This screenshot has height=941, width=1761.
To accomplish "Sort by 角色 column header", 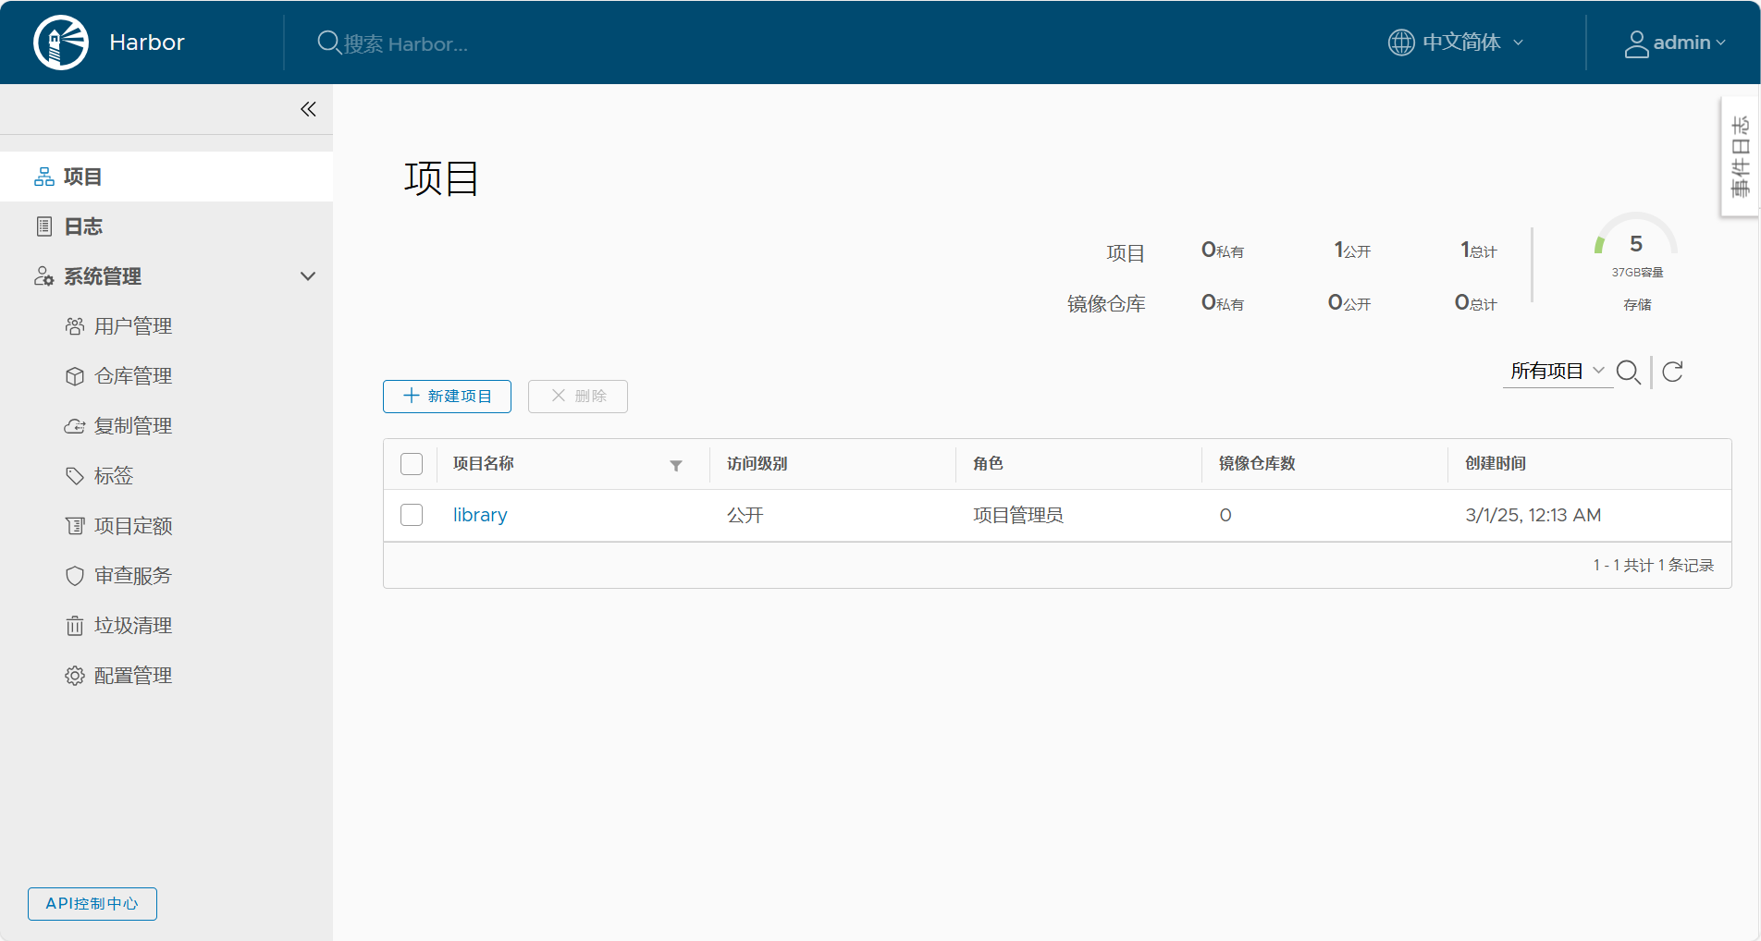I will 988,464.
